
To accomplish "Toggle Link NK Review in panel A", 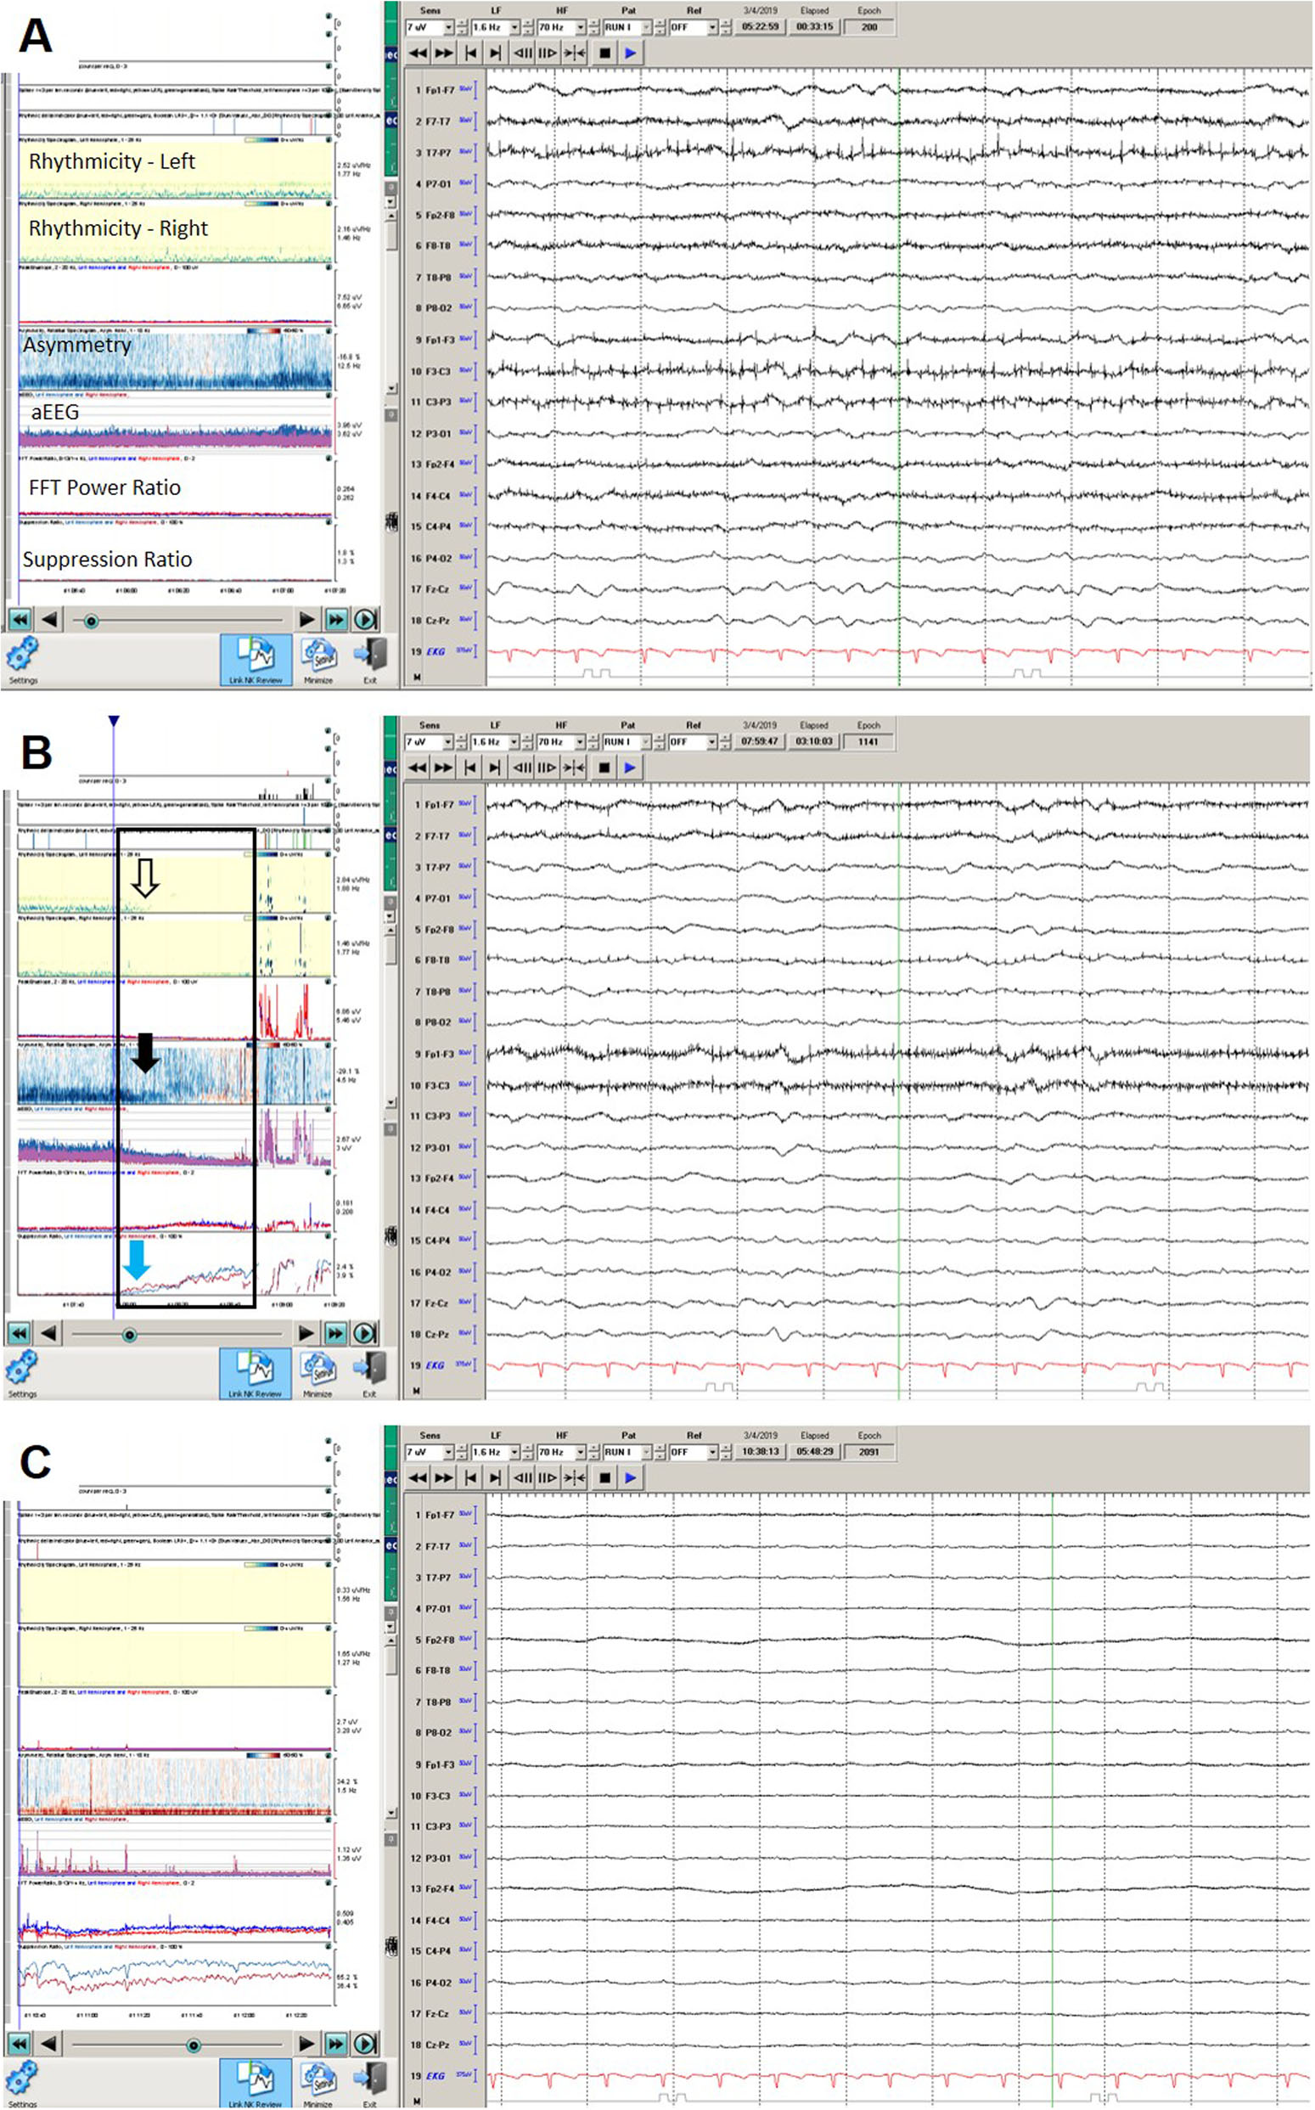I will pyautogui.click(x=255, y=659).
